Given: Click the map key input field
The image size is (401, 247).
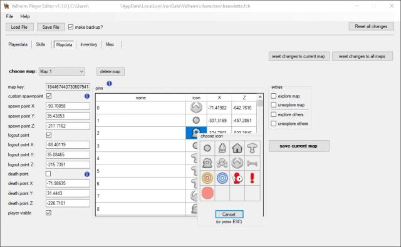Looking at the screenshot, I should point(68,87).
